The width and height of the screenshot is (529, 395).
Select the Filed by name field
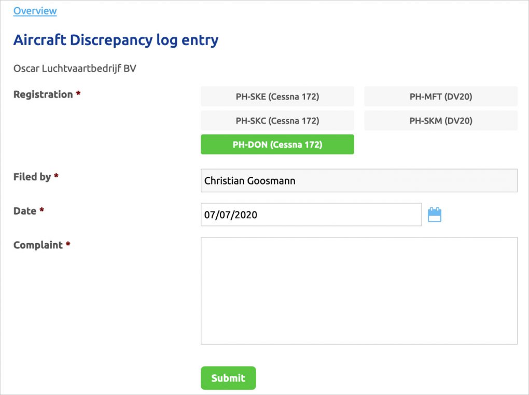359,180
